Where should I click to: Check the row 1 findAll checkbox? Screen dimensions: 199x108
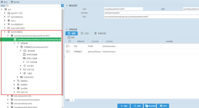67,46
